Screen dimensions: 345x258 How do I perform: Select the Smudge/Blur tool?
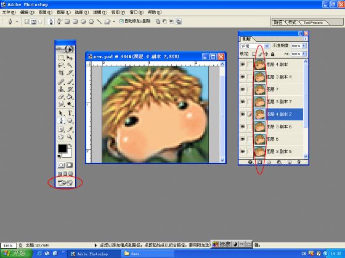tap(61, 104)
